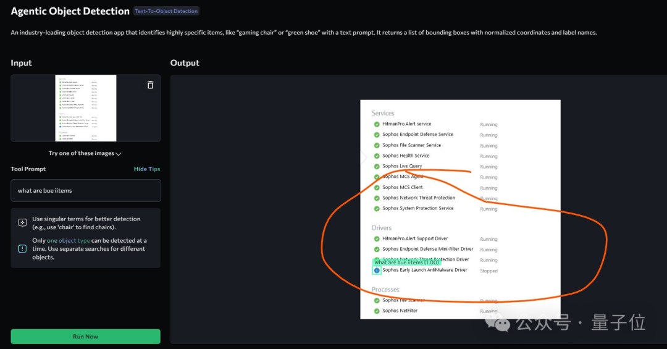The width and height of the screenshot is (667, 349).
Task: Click the detection label 'what are bue iitems (1.00)'
Action: coord(406,263)
